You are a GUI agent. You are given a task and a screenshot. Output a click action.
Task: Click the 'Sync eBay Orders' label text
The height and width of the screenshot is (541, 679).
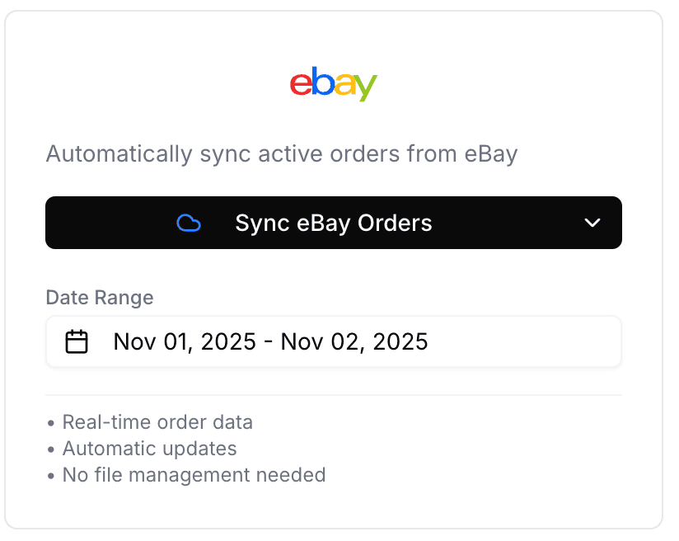pyautogui.click(x=333, y=223)
